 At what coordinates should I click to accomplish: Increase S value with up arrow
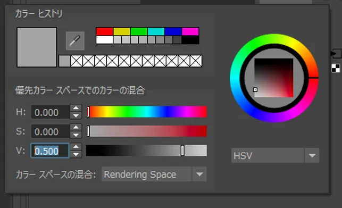(x=76, y=128)
